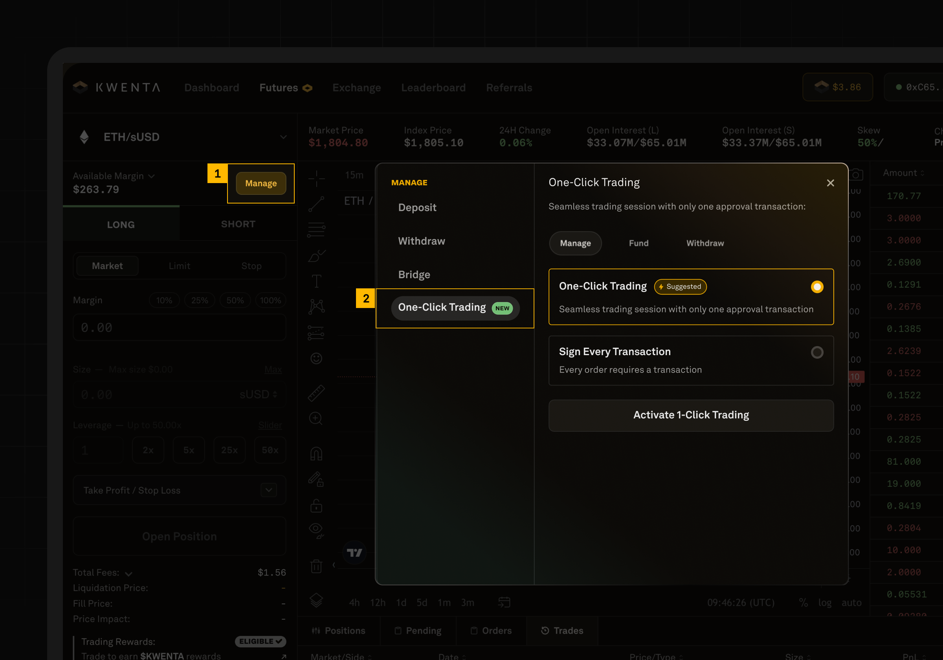
Task: Switch to Limit order type
Action: [x=180, y=266]
